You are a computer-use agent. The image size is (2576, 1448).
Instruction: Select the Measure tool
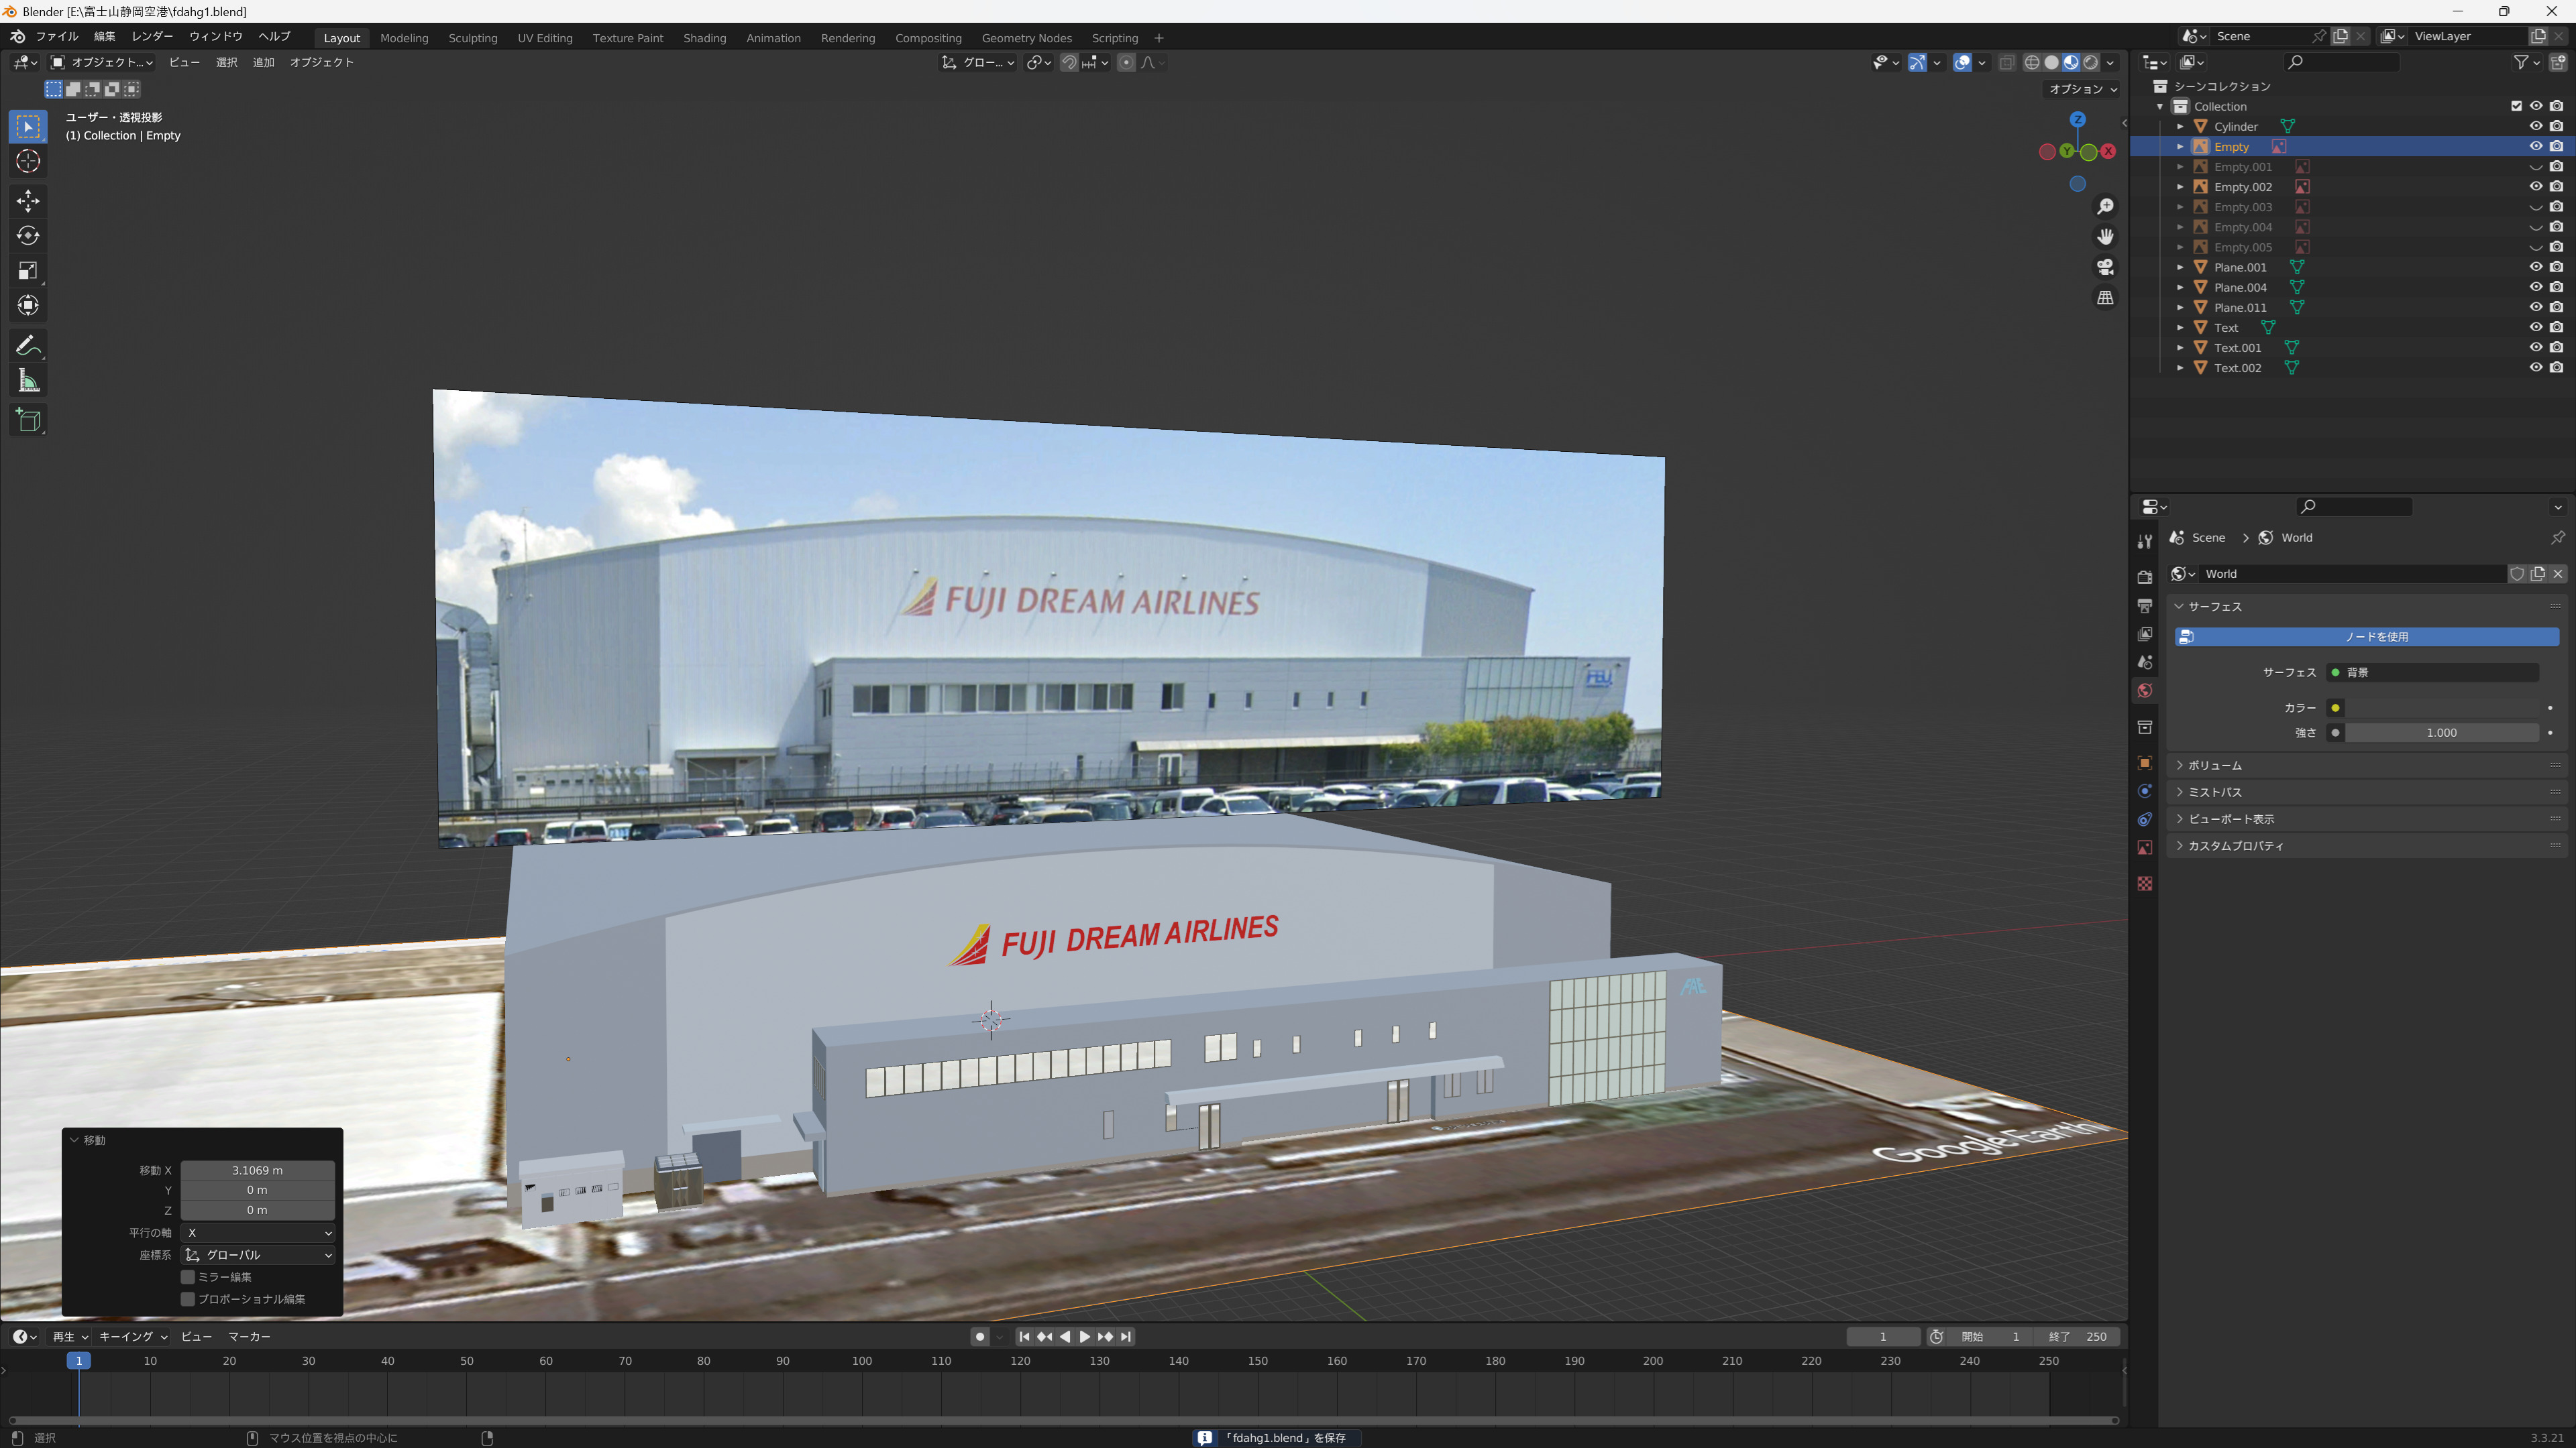[x=28, y=381]
